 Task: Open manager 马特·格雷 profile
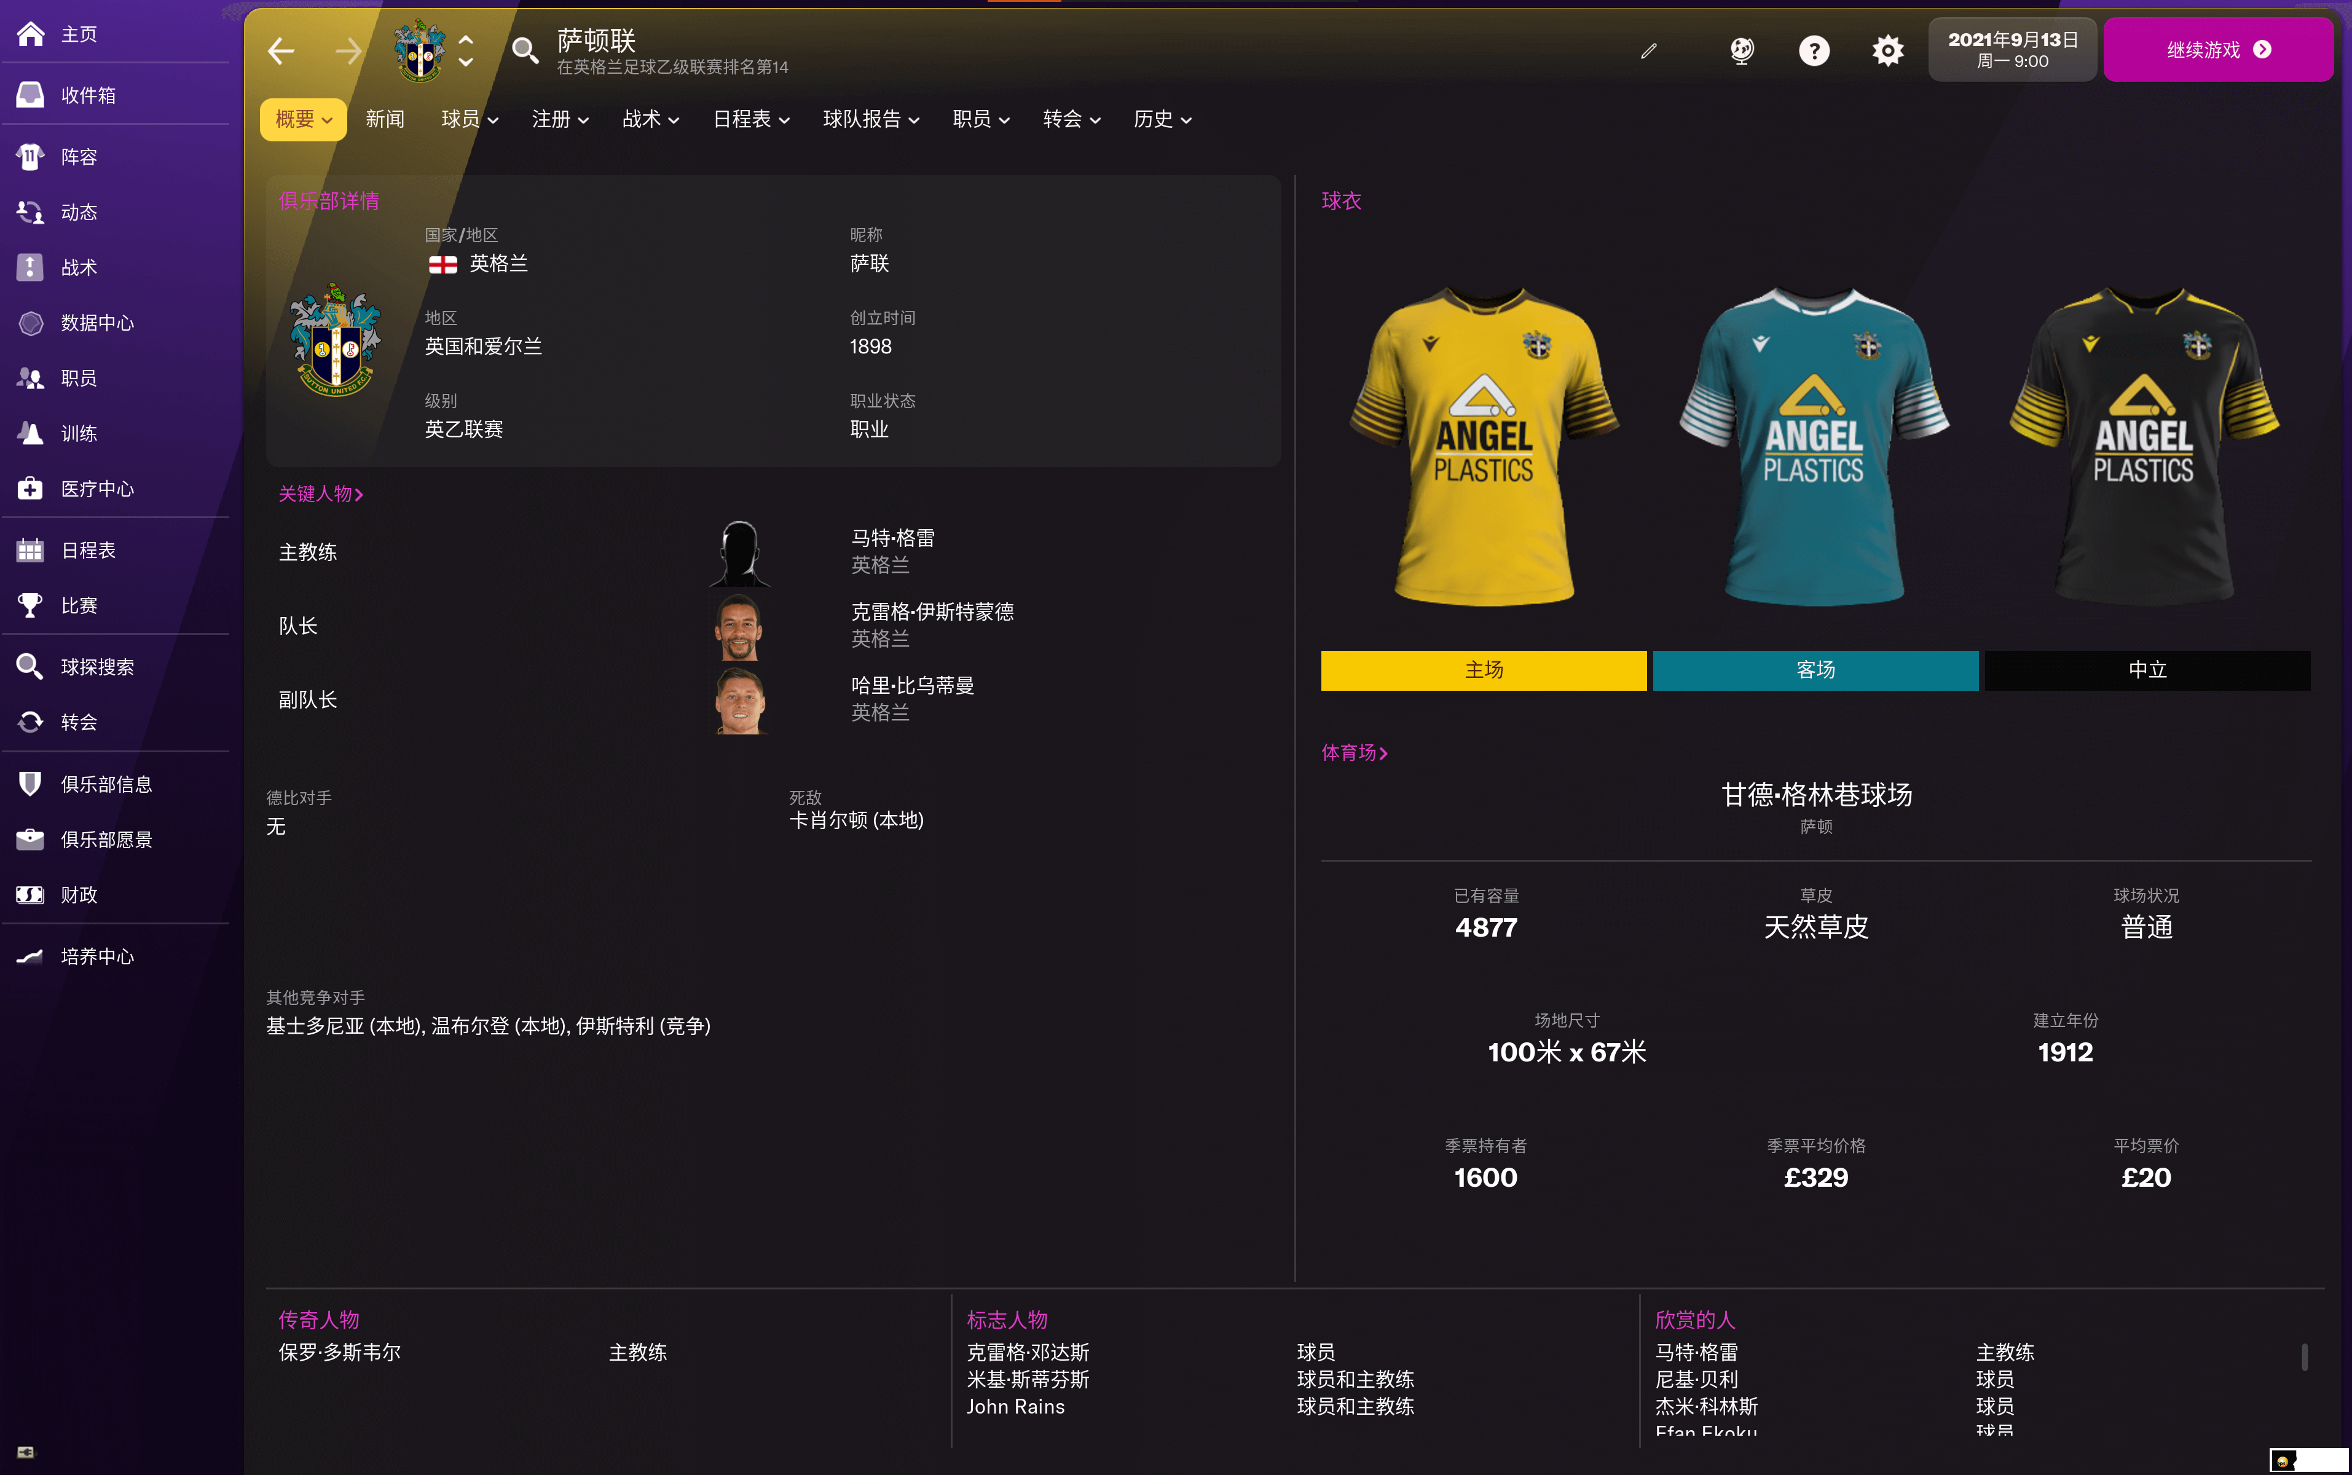892,538
